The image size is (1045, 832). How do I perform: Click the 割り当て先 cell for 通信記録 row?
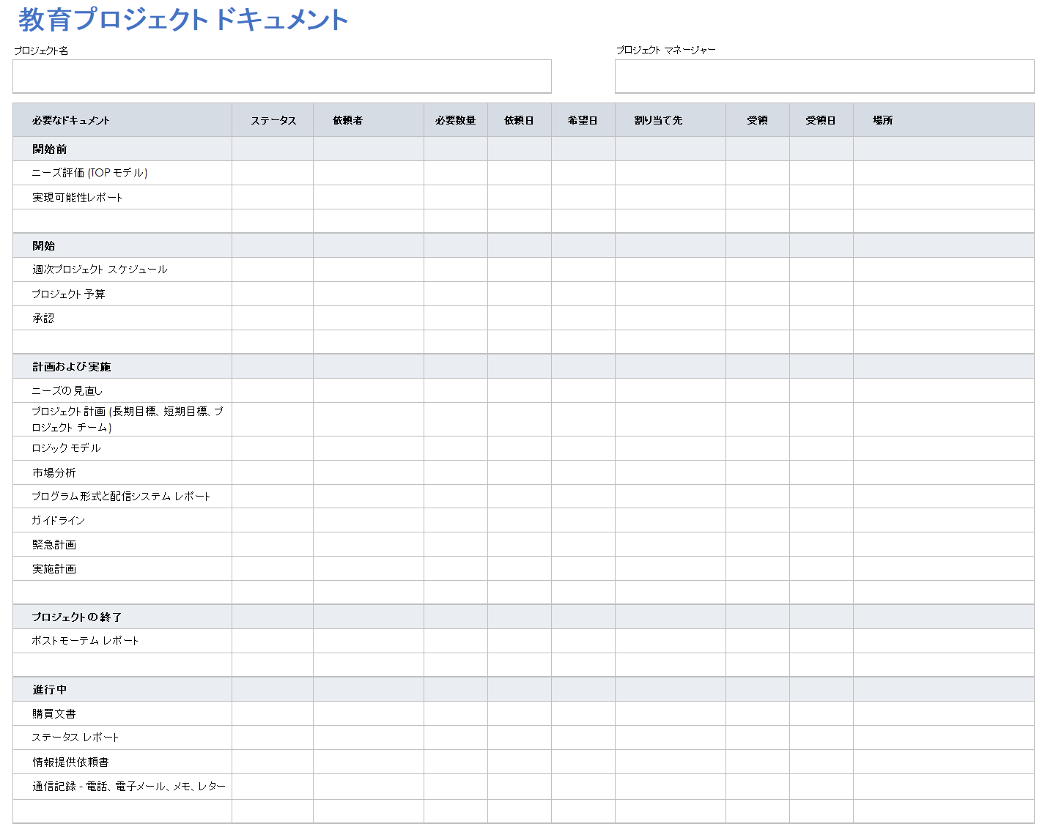(x=671, y=787)
